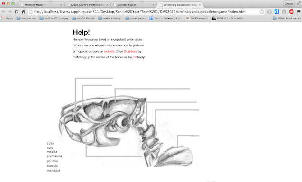This screenshot has width=302, height=182.
Task: Select the 'maxilla' bone label
Action: [x=52, y=152]
